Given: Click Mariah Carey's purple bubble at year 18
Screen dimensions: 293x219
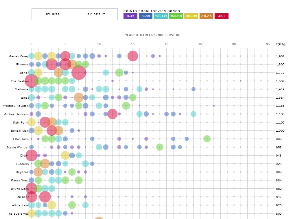Looking at the screenshot, I should tap(153, 56).
